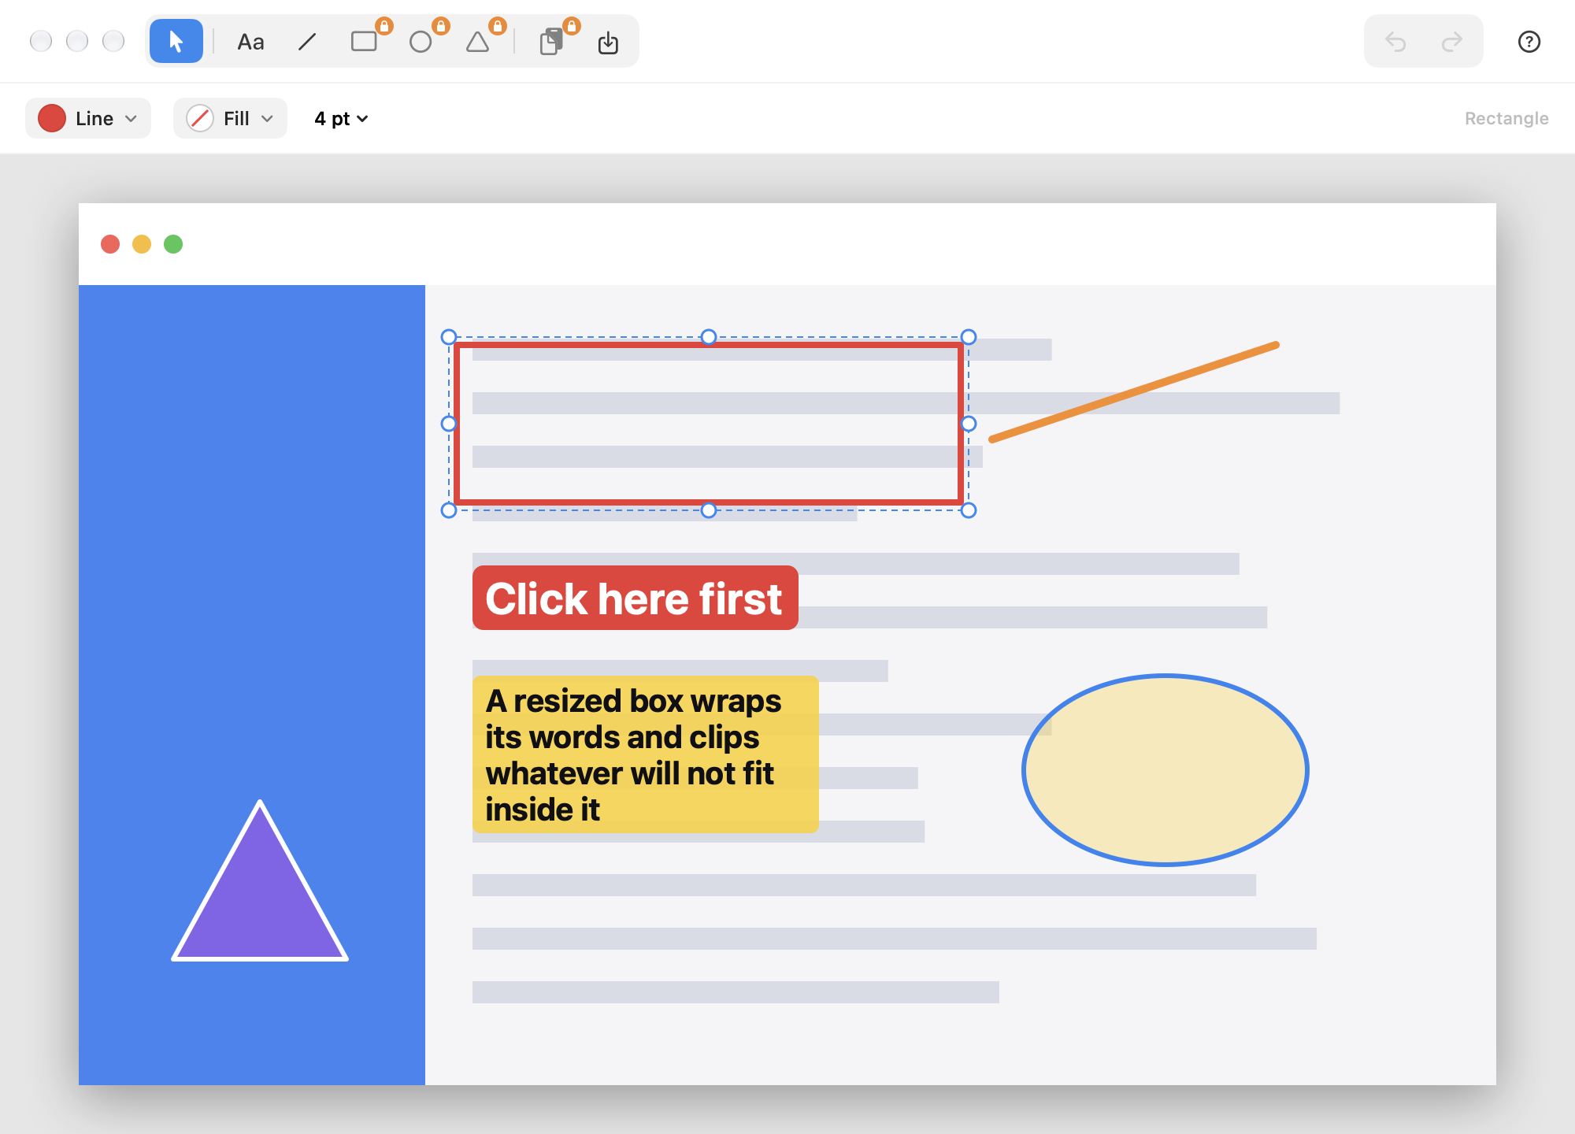Click the bottom-left resize handle of rectangle

[x=449, y=510]
